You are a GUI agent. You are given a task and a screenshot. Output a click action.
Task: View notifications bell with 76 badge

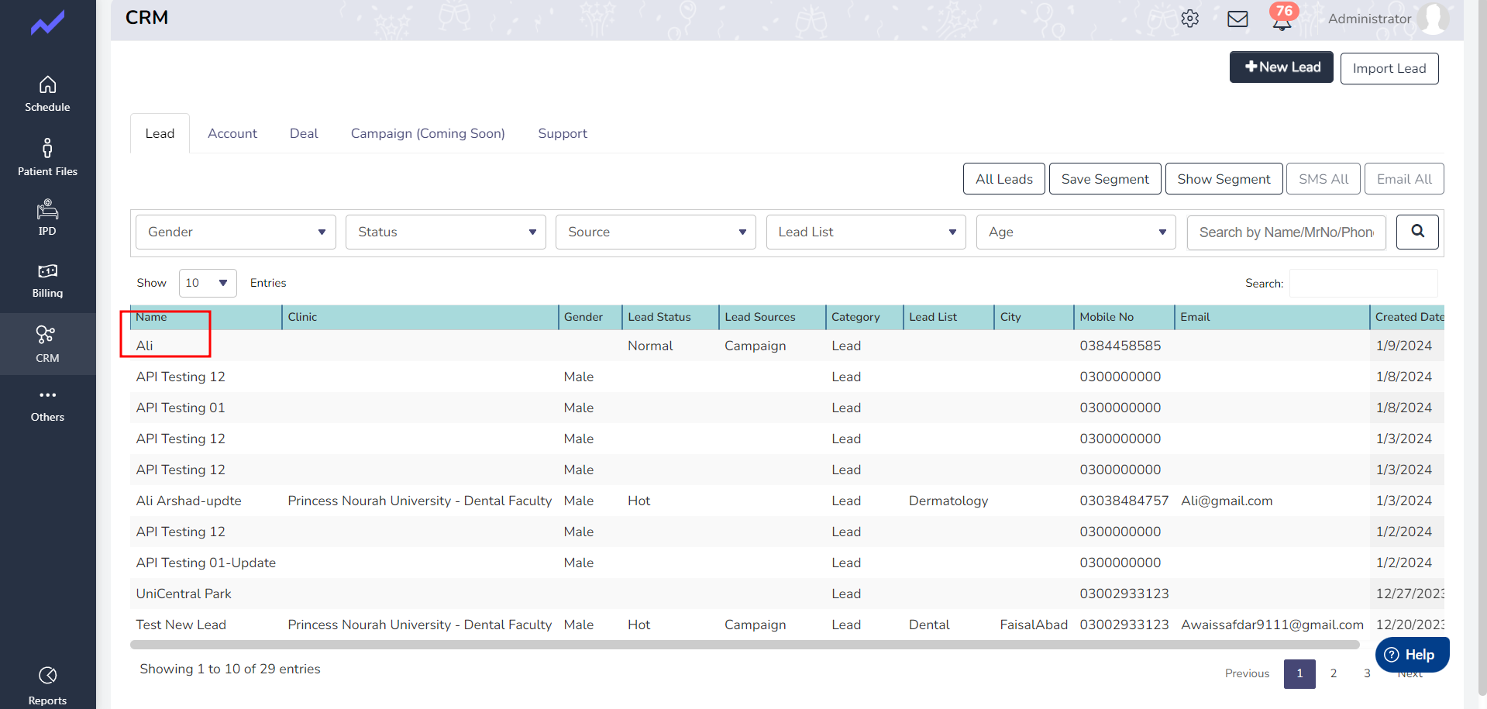[x=1282, y=17]
